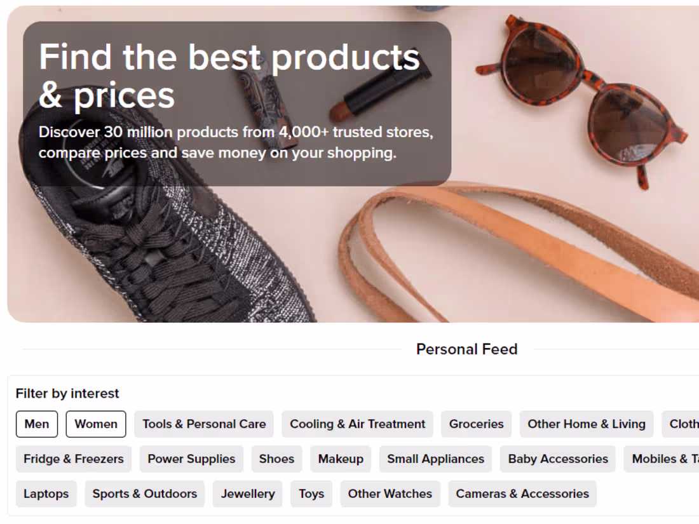Viewport: 699px width, 524px height.
Task: Select the Fridge & Freezers category
Action: coord(73,459)
